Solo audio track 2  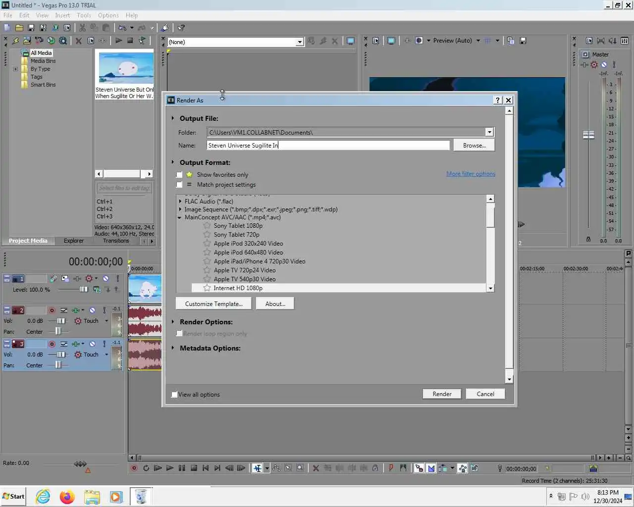104,310
